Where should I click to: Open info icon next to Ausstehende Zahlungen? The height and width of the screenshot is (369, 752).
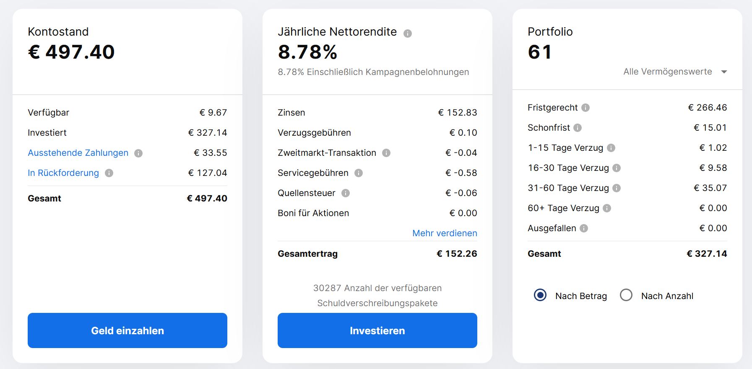pos(138,153)
